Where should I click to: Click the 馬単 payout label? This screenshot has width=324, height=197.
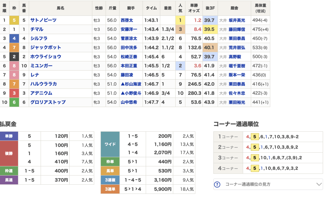click(110, 171)
